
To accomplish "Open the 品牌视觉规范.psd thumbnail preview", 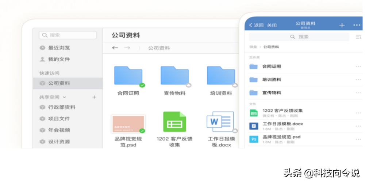I will click(x=128, y=124).
